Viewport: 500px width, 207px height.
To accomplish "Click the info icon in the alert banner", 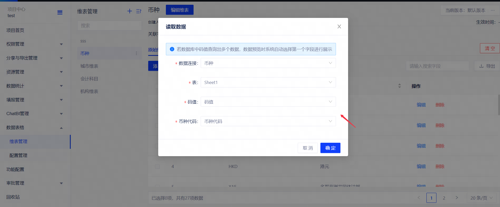I will tap(172, 49).
